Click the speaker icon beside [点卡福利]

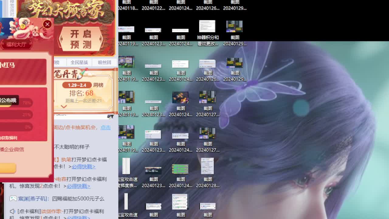tap(12, 211)
